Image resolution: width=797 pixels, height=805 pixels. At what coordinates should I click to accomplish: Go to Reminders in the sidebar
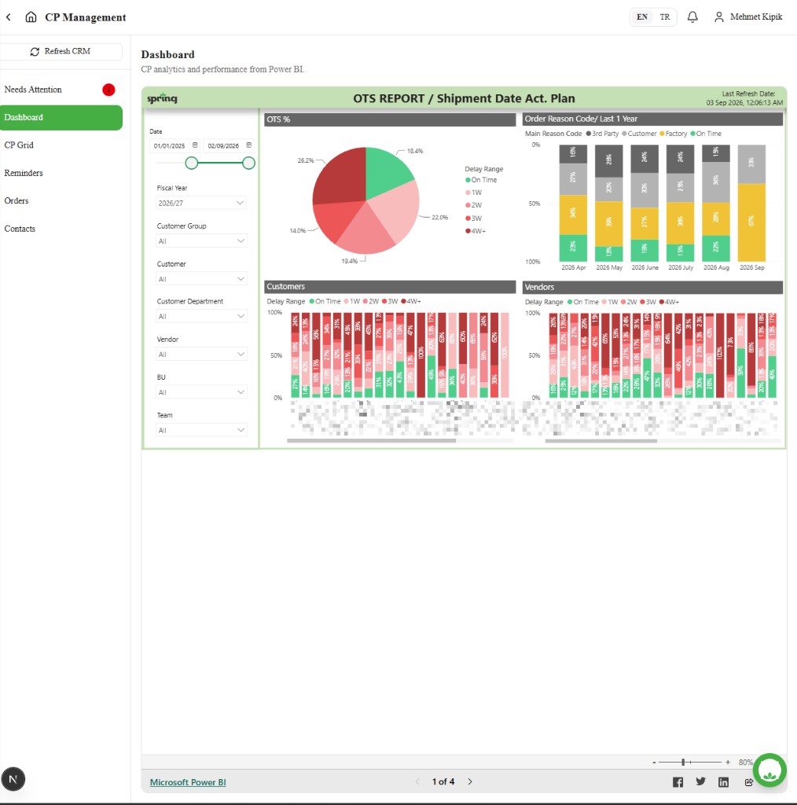click(x=61, y=173)
